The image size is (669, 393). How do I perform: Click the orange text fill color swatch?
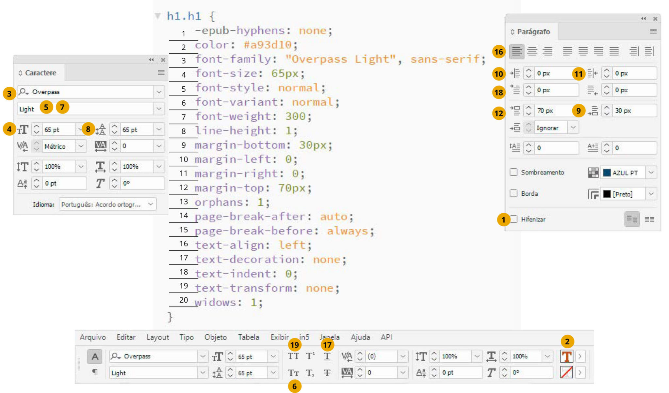[567, 356]
